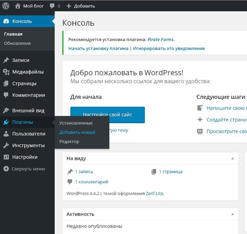Viewport: 247px width, 234px height.
Task: Open the 1 запись link
Action: pos(84,172)
